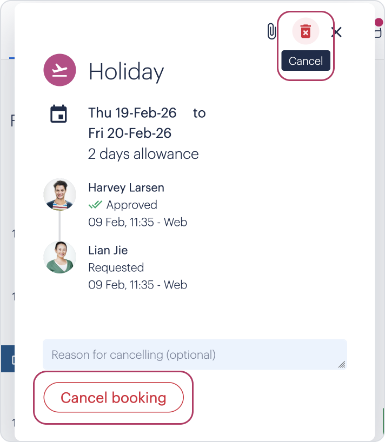
Task: Click Harvey Larsen's profile photo
Action: coord(59,195)
